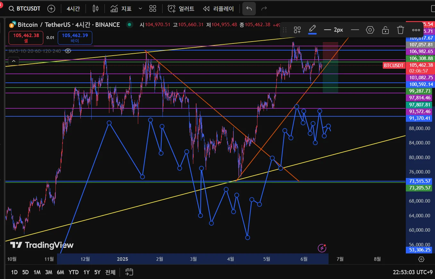Click the blue 바이 buy price button
The height and width of the screenshot is (279, 435).
75,38
